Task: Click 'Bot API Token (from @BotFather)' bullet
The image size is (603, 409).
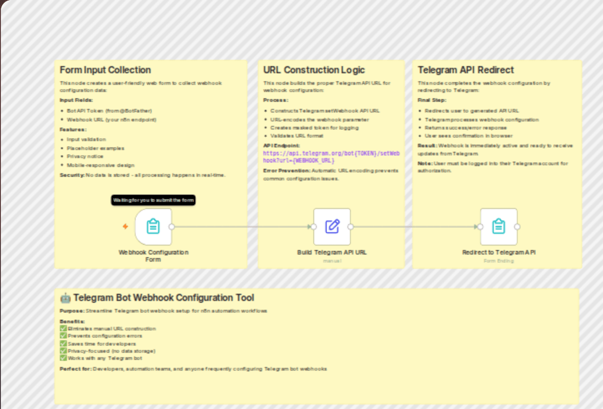Action: coord(109,111)
